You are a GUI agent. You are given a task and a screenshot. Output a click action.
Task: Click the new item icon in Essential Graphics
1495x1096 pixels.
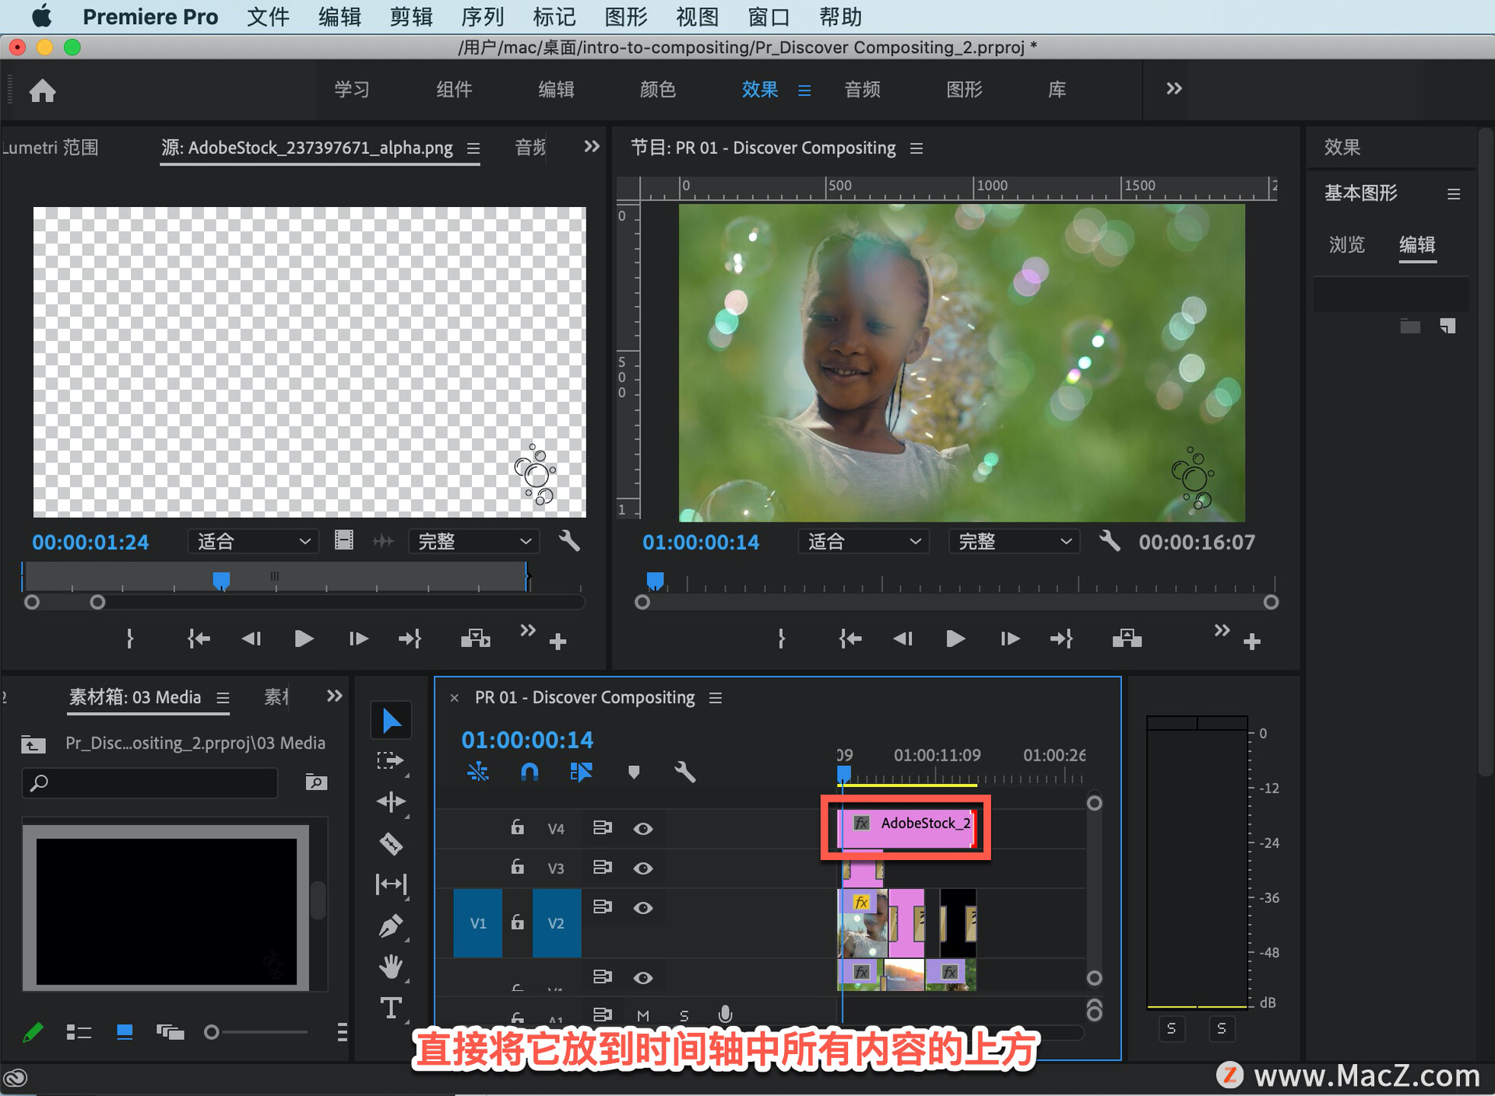click(x=1448, y=325)
